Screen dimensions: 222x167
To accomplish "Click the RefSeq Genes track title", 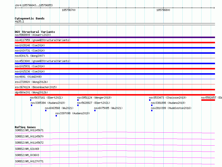I will pyautogui.click(x=25, y=127).
